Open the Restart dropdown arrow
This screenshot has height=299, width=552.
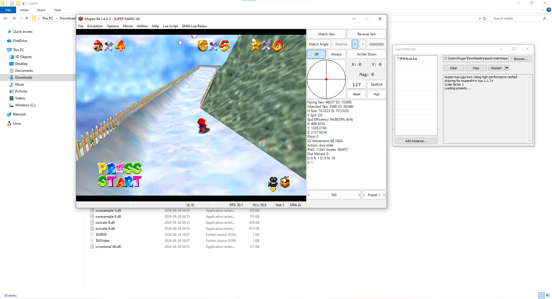(507, 68)
